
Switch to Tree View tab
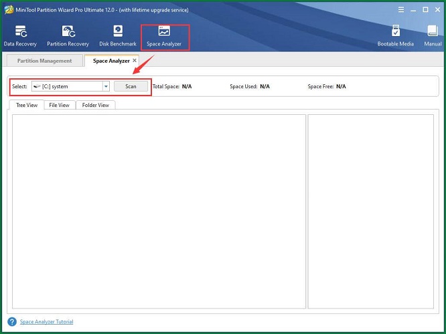(x=27, y=105)
